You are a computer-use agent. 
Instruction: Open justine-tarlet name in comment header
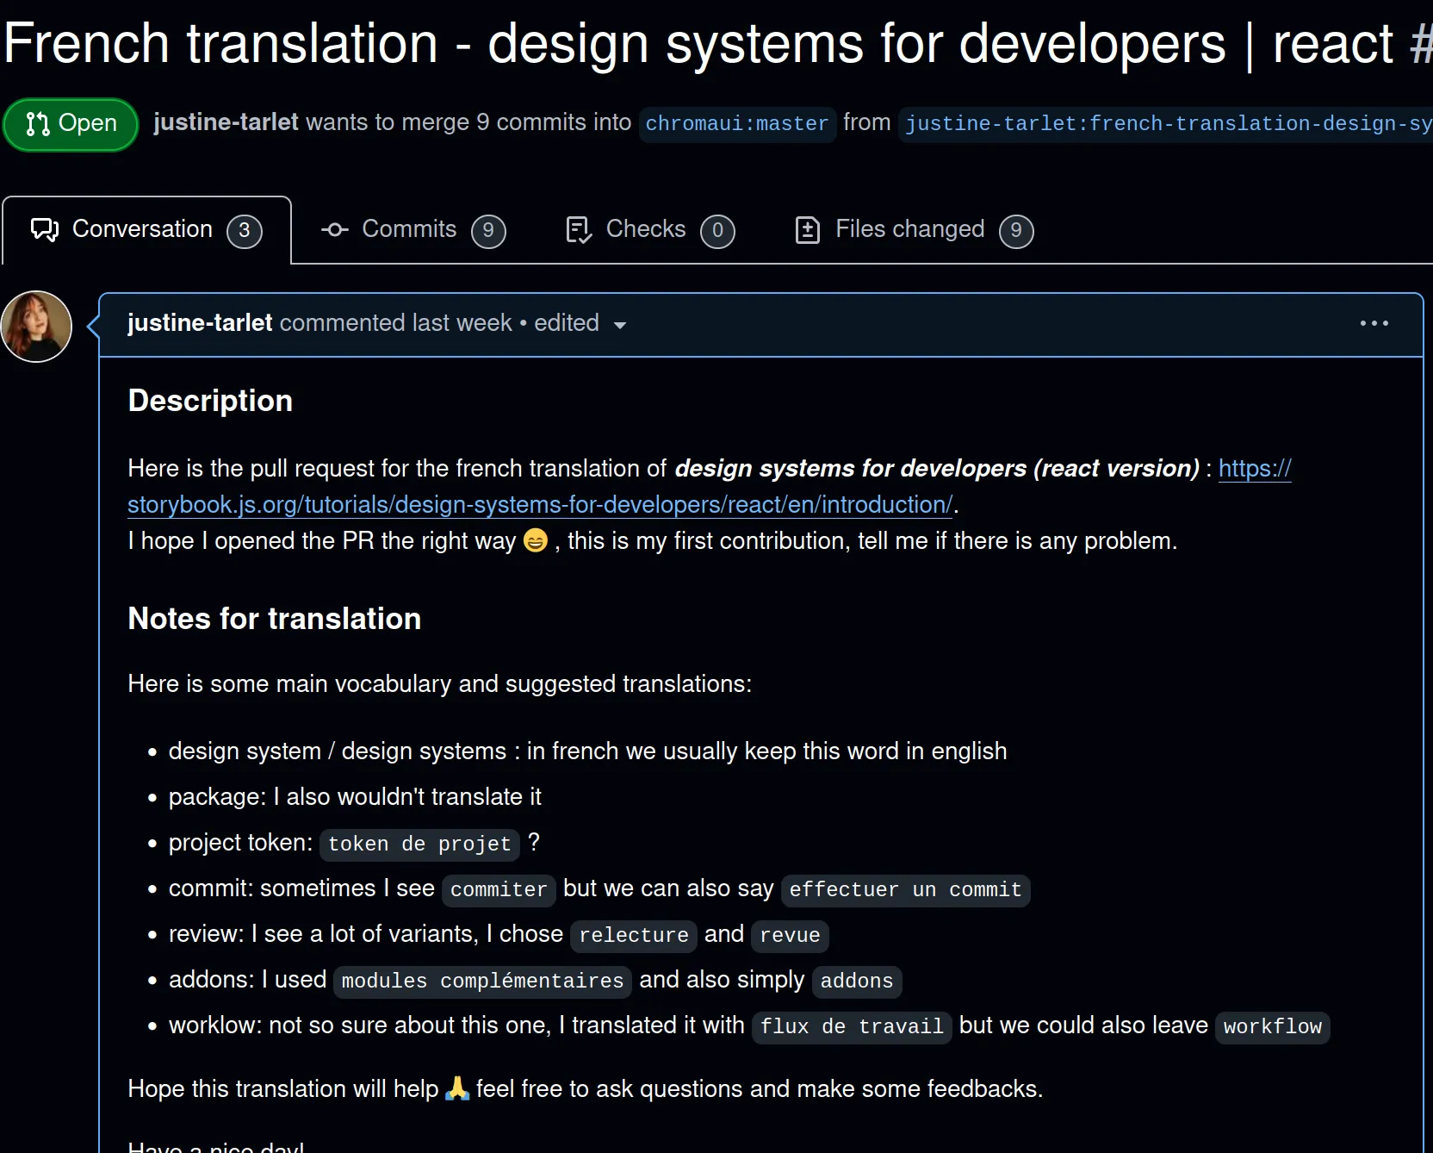pyautogui.click(x=200, y=323)
